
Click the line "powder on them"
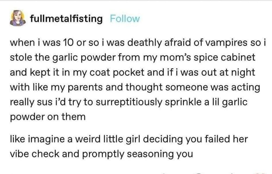[x=48, y=117]
